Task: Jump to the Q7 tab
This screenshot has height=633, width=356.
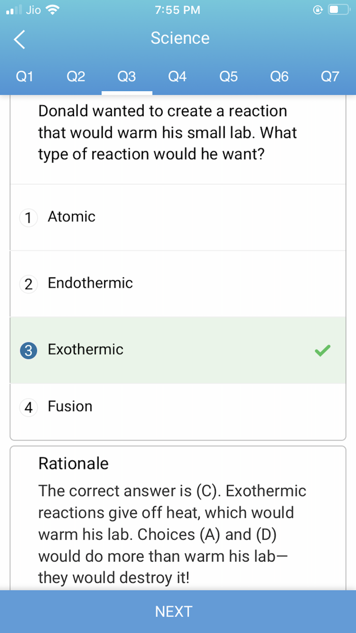Action: coord(330,76)
